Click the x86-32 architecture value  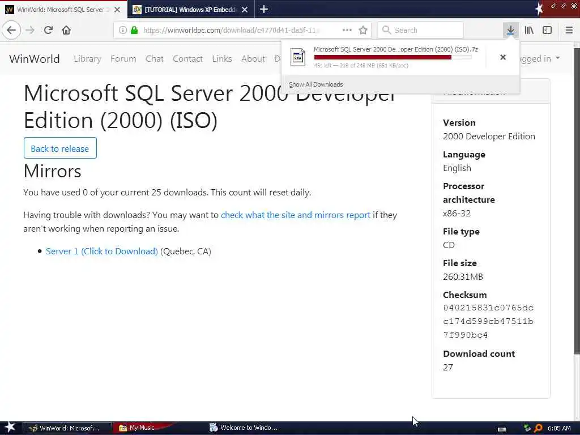(457, 213)
